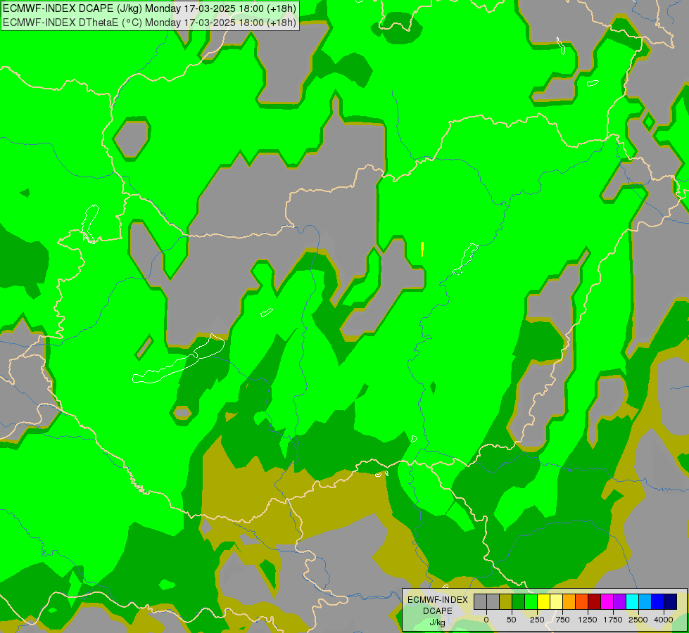
Task: Click the light blue legend swatch
Action: point(645,601)
